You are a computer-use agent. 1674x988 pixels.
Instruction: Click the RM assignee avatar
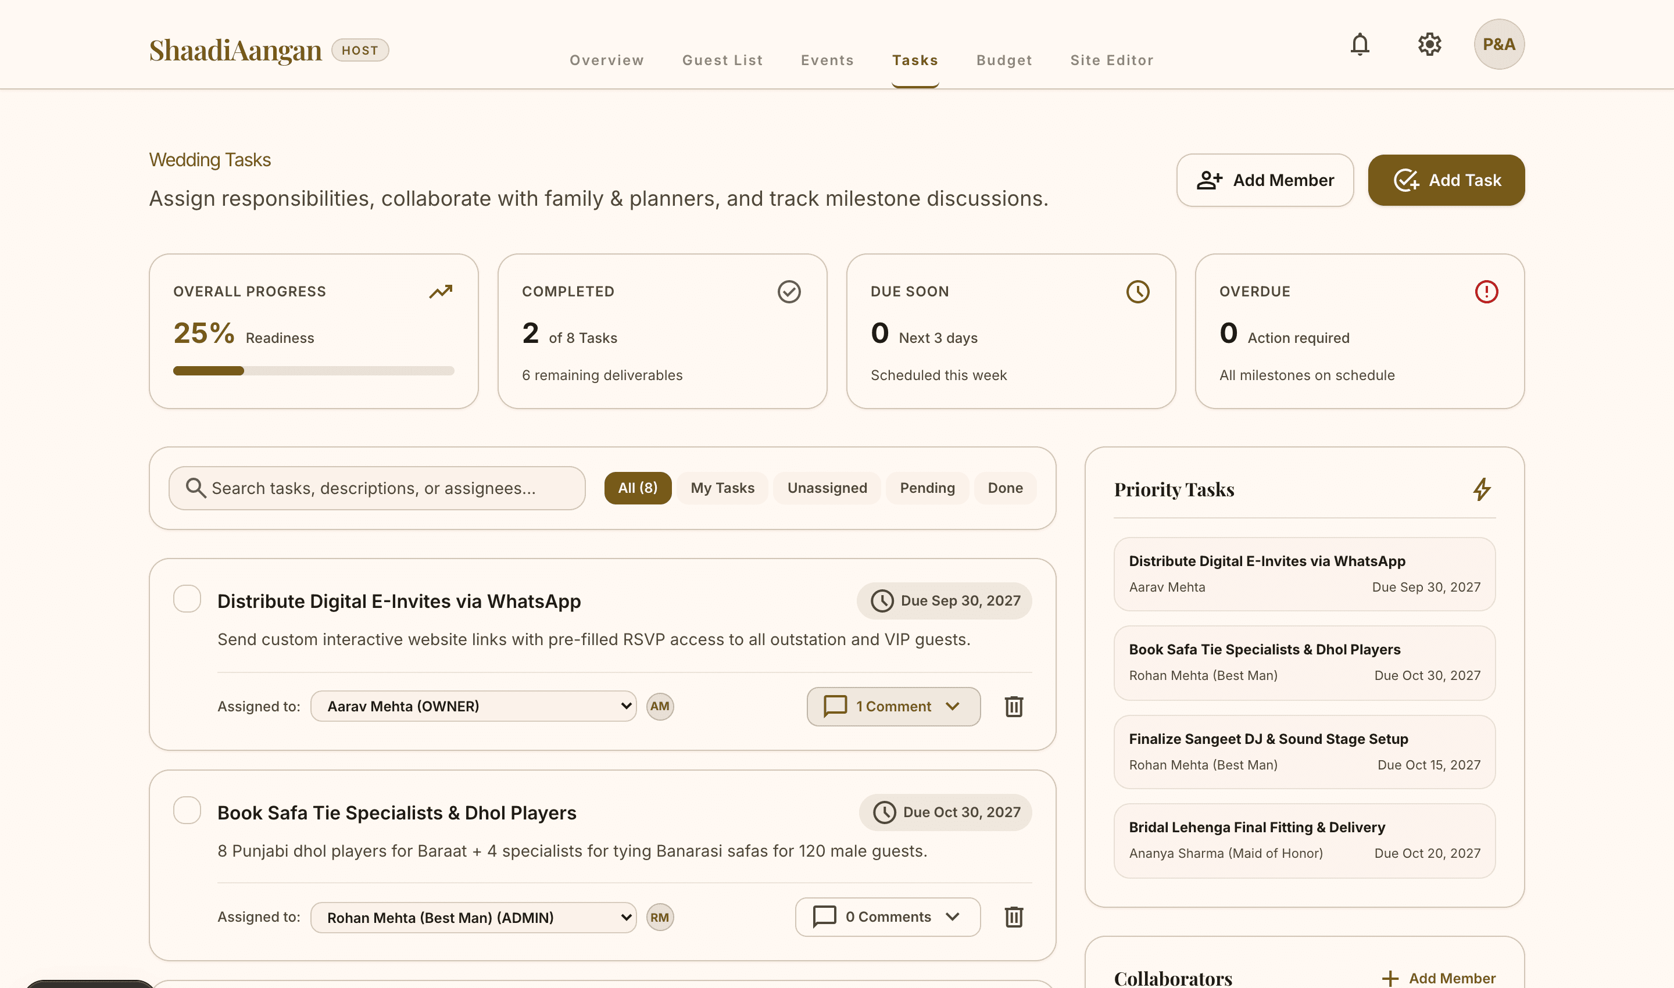click(660, 918)
